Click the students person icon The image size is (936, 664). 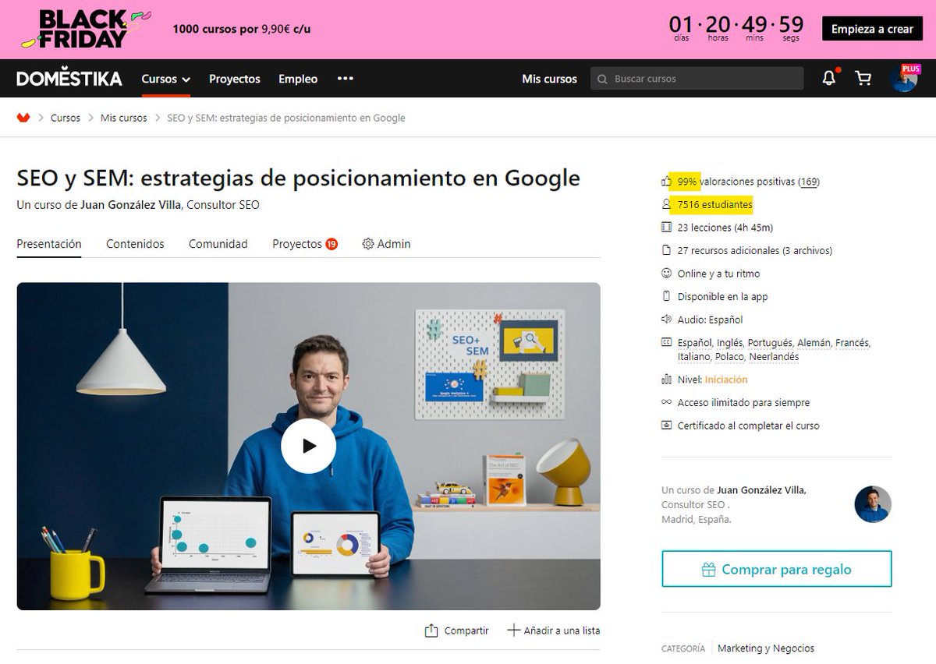click(x=666, y=204)
